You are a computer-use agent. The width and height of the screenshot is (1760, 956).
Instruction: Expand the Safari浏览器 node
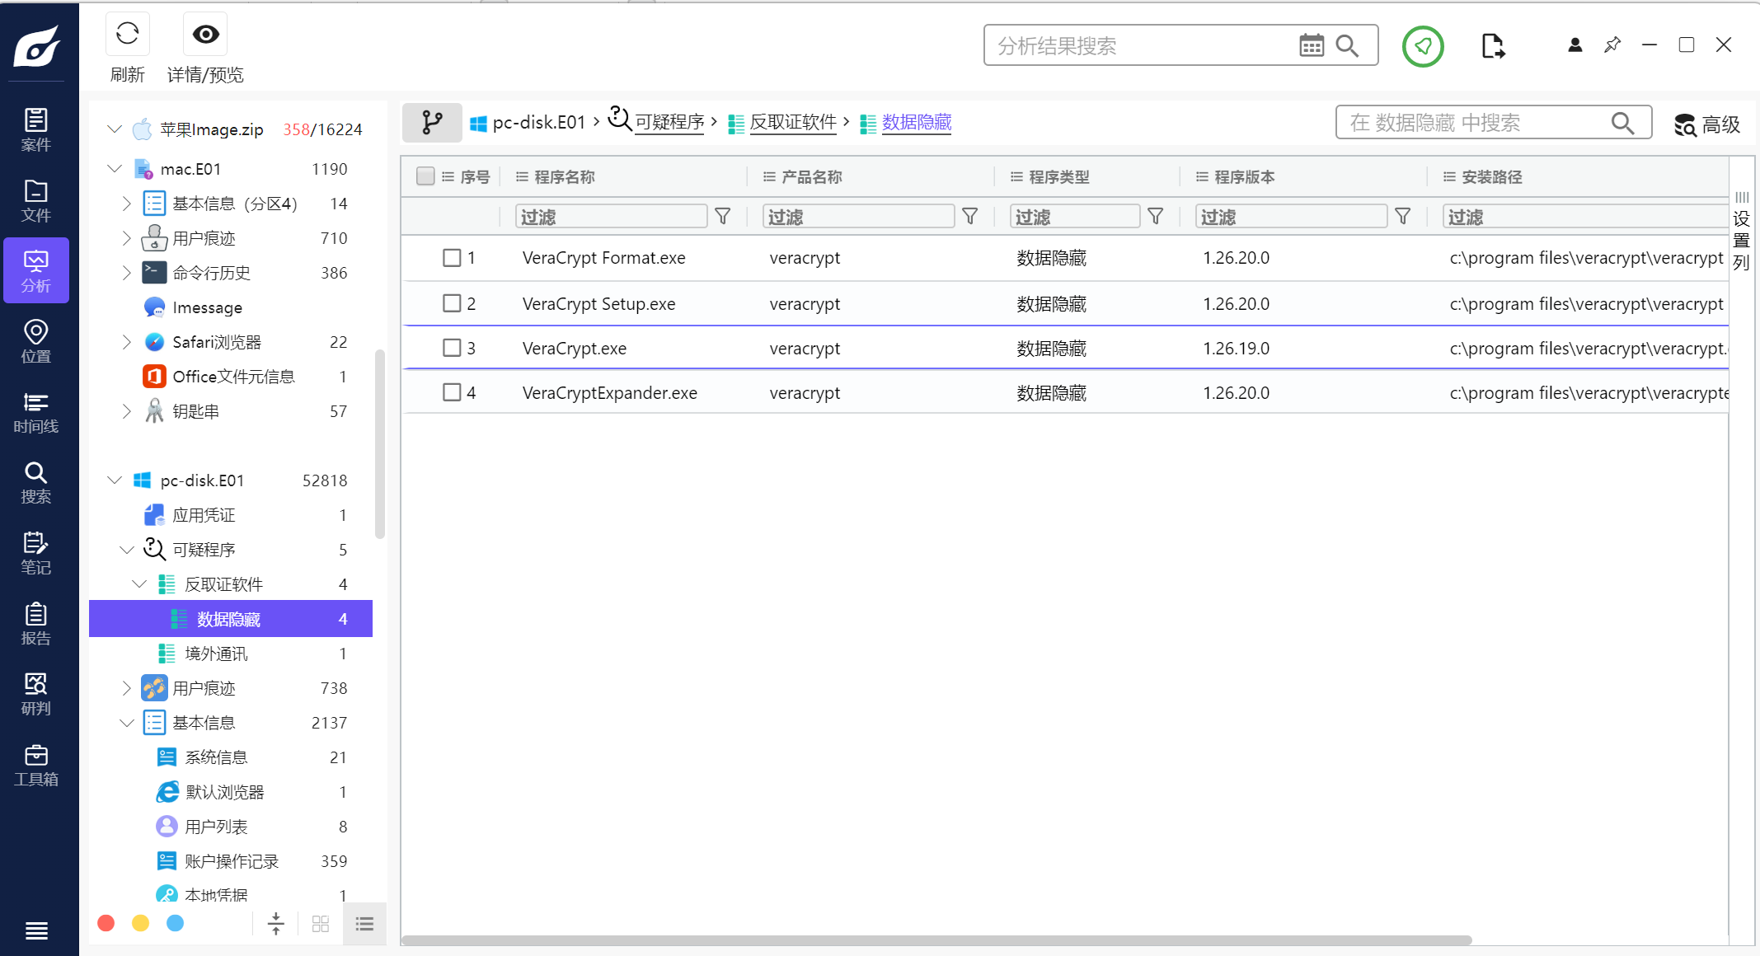(x=126, y=342)
